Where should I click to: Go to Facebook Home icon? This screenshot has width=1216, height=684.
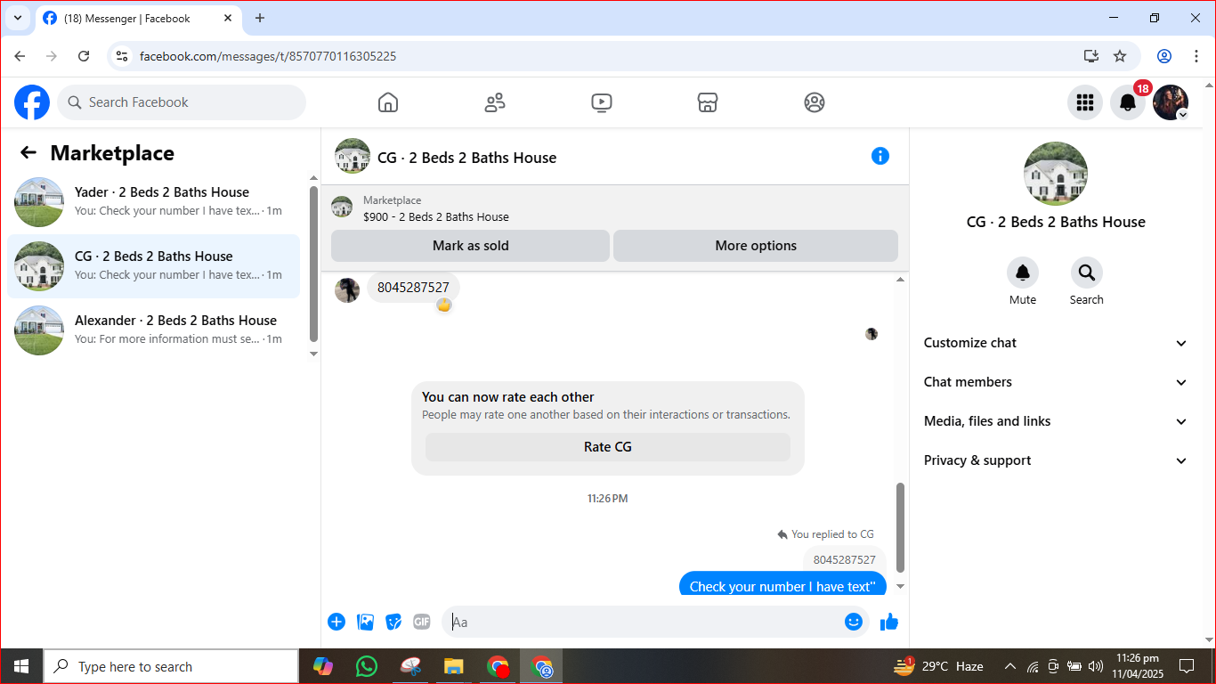point(388,102)
